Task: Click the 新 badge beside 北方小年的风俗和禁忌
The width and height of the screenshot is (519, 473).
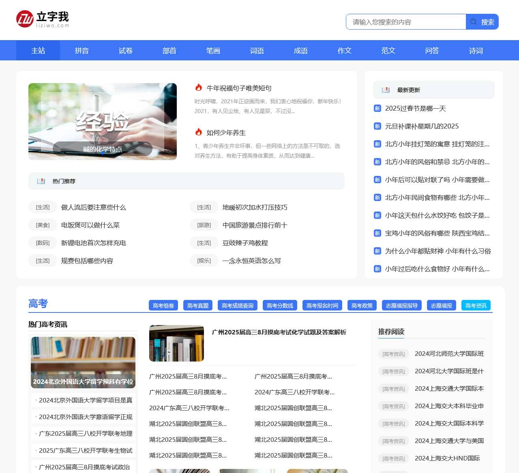Action: (377, 162)
